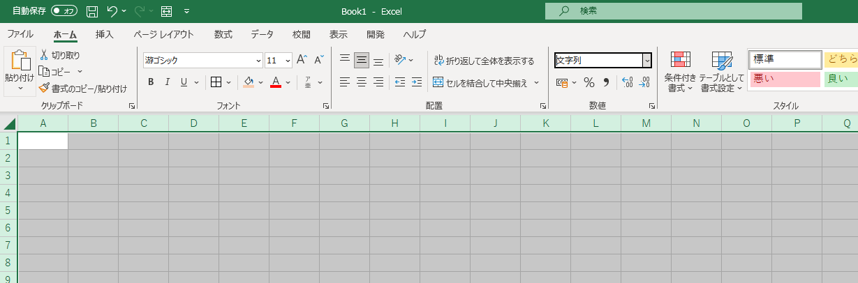The image size is (858, 283).
Task: Click the 貼り付け paste icon
Action: pos(20,60)
